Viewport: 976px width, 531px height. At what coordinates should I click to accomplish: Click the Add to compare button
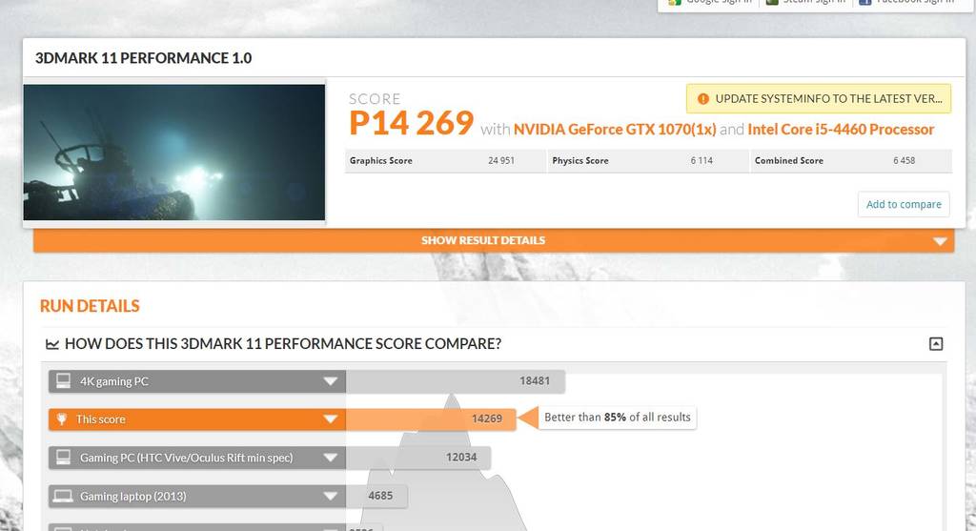[x=904, y=204]
